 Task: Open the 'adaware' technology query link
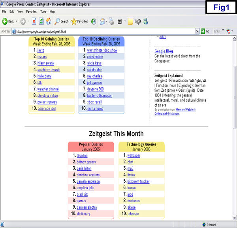(133, 214)
